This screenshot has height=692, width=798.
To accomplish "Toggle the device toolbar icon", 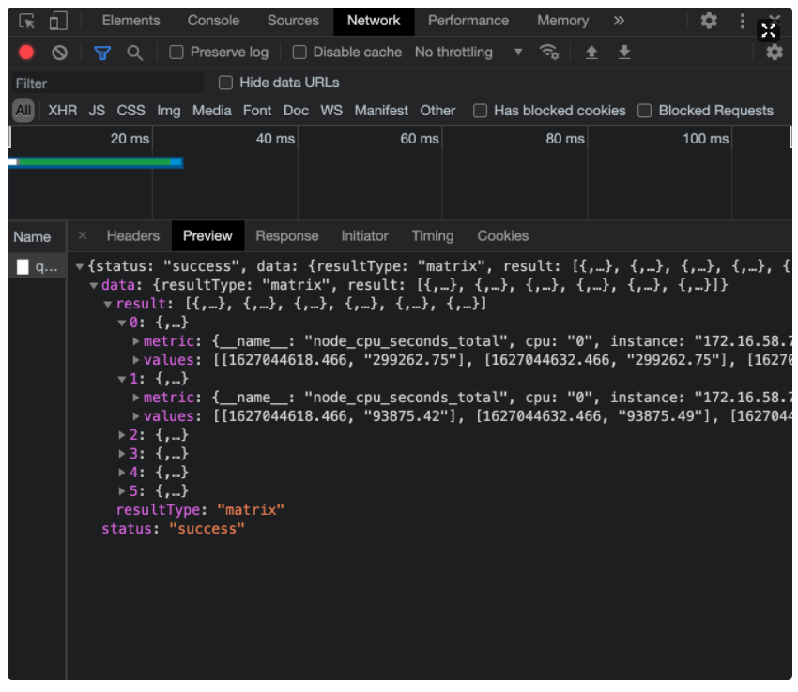I will [58, 21].
